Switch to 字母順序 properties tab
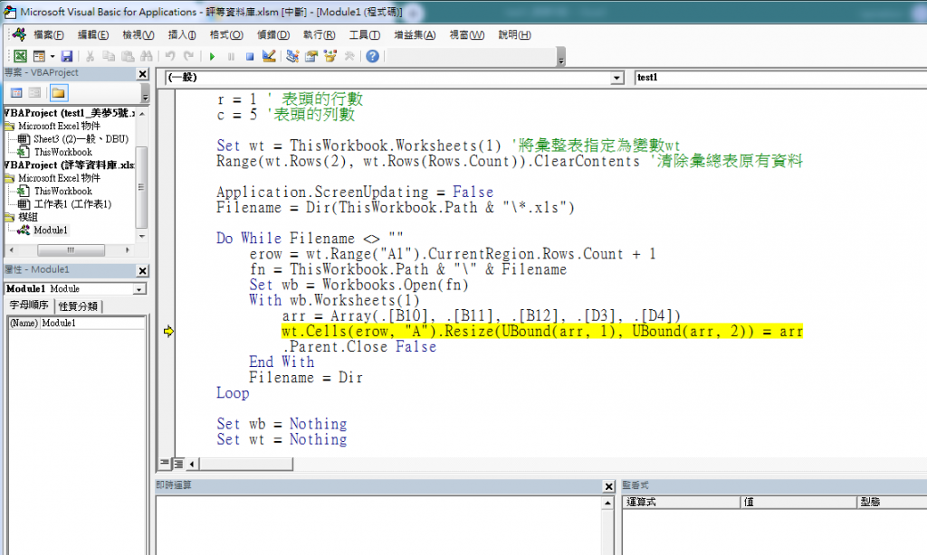 29,306
